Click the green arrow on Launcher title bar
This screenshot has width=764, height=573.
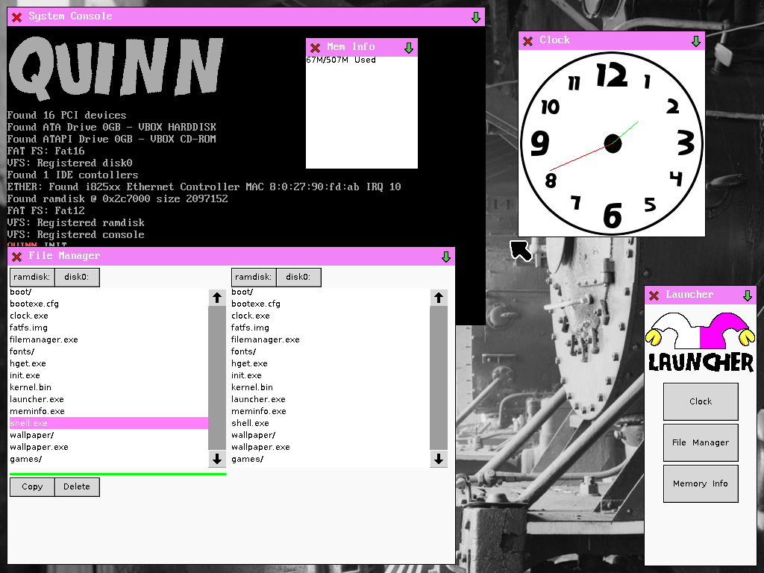tap(748, 295)
